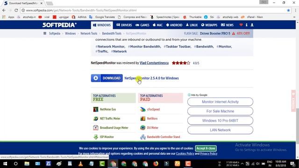This screenshot has width=299, height=168.
Task: Open the Android section
Action: [174, 25]
